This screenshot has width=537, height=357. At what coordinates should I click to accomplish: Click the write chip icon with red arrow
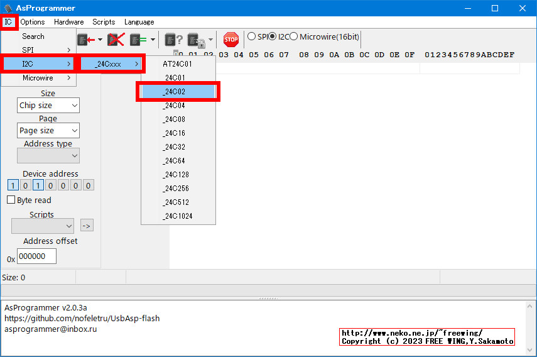point(85,40)
